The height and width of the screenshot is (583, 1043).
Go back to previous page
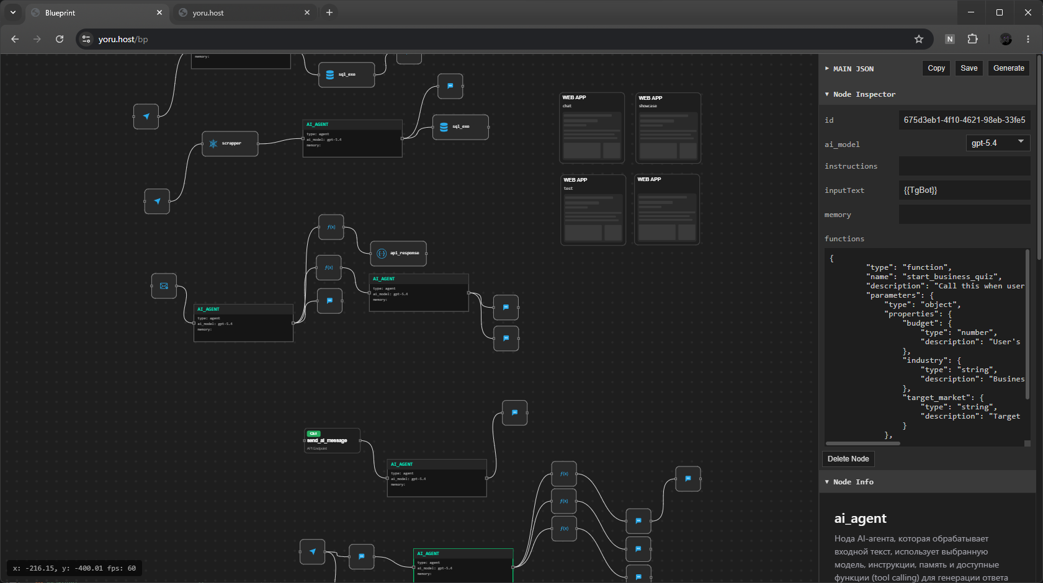(x=15, y=39)
